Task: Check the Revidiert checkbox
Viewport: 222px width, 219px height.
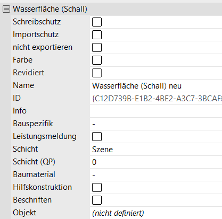Action: point(97,73)
